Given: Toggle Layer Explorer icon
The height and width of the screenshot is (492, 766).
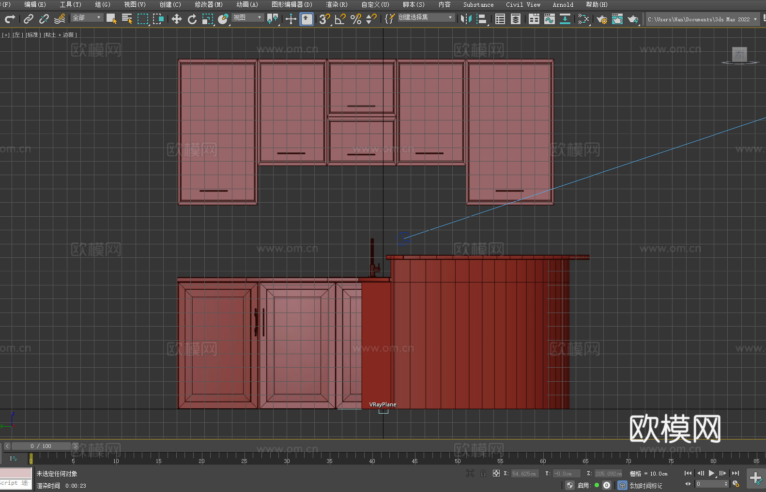Looking at the screenshot, I should [516, 19].
